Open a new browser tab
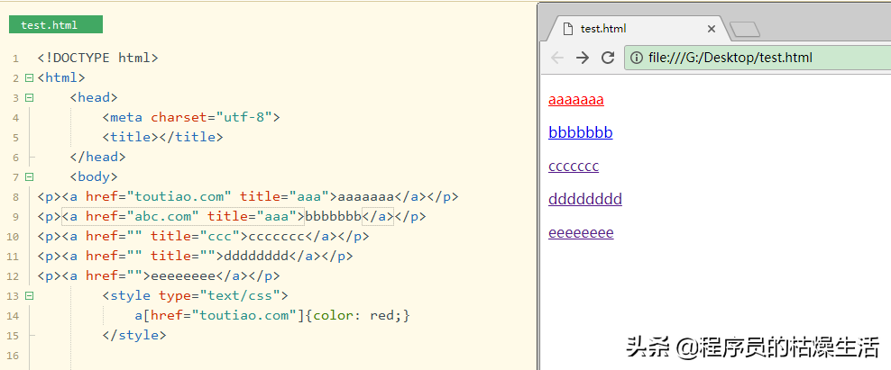 [x=744, y=30]
